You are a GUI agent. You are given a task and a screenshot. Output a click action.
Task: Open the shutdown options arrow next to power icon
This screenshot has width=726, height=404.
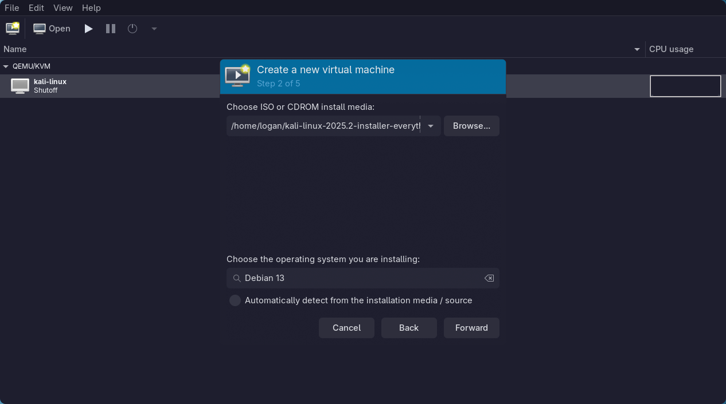click(153, 28)
